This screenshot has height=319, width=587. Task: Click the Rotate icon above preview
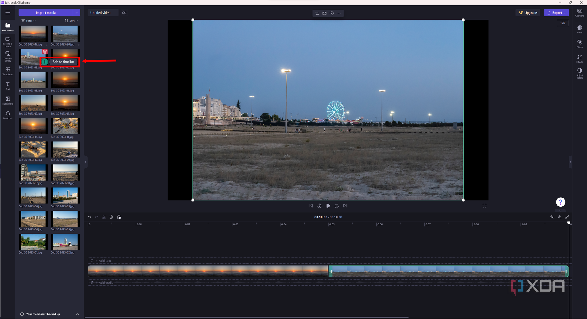[332, 13]
